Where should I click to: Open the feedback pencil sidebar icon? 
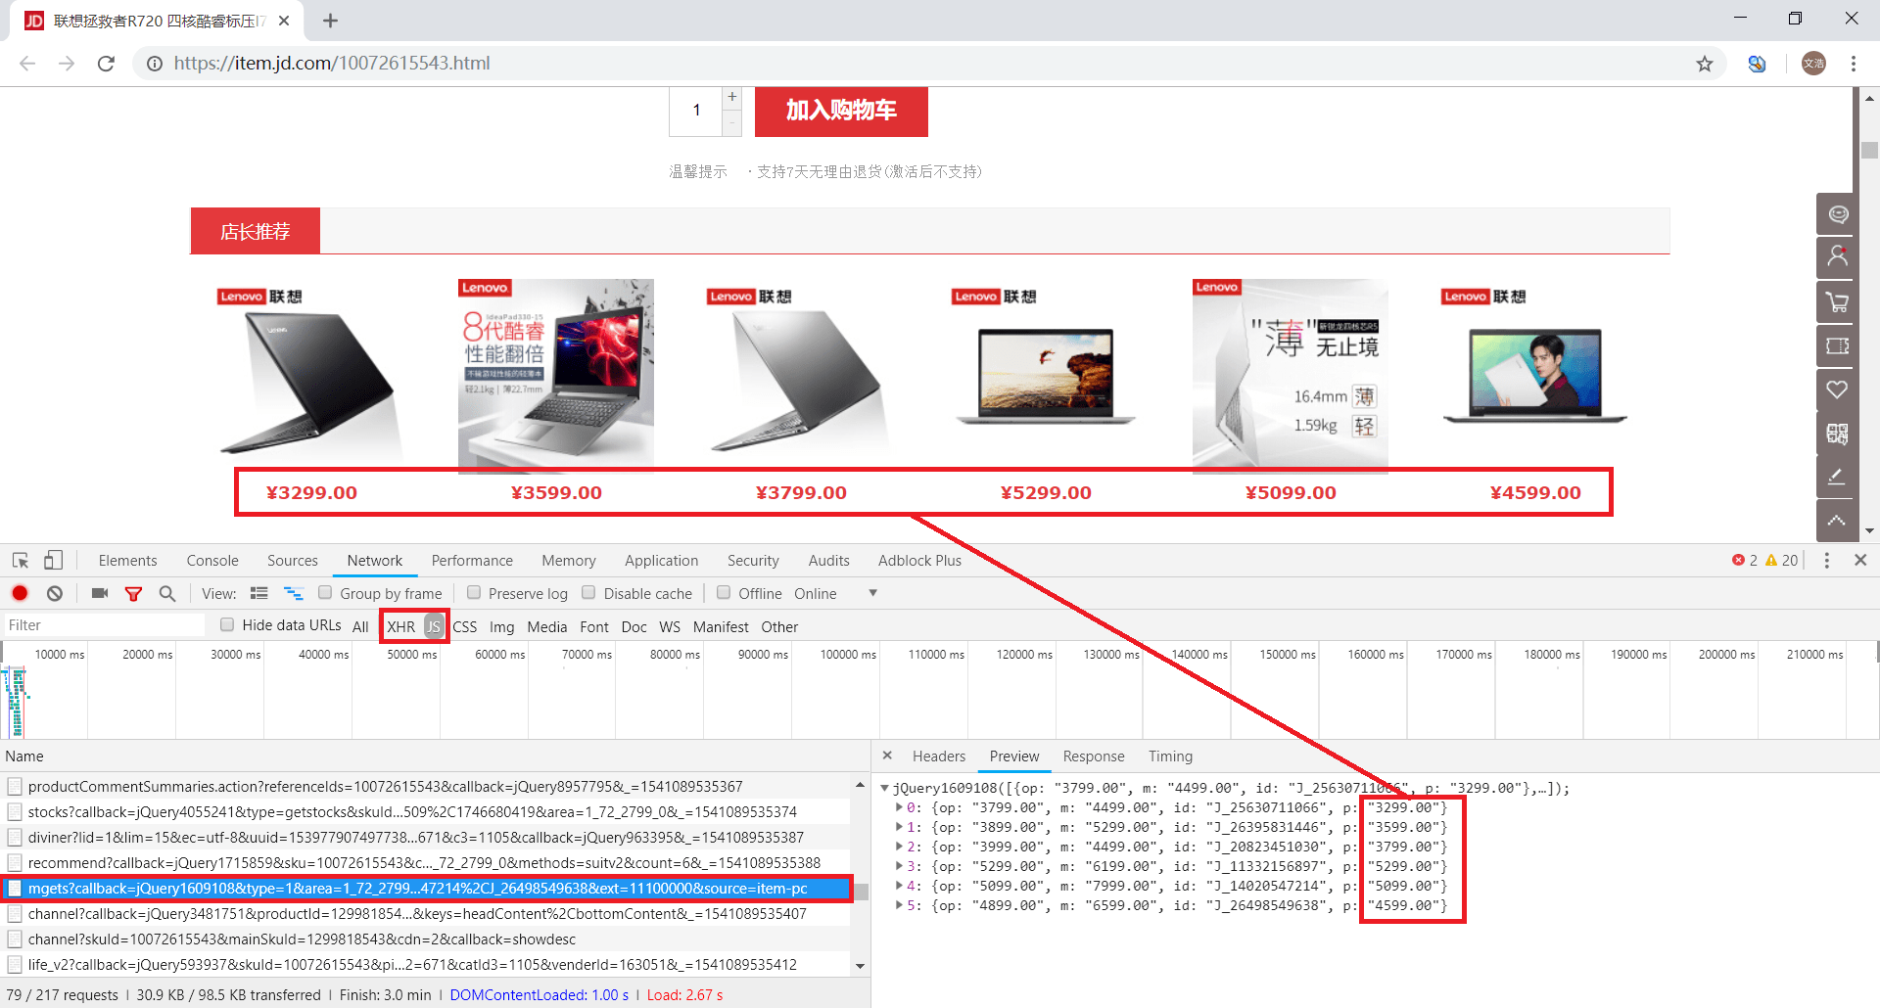(x=1837, y=477)
